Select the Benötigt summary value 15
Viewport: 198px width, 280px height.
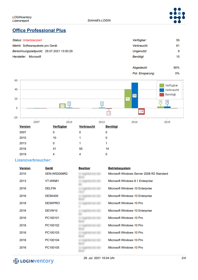(x=178, y=57)
